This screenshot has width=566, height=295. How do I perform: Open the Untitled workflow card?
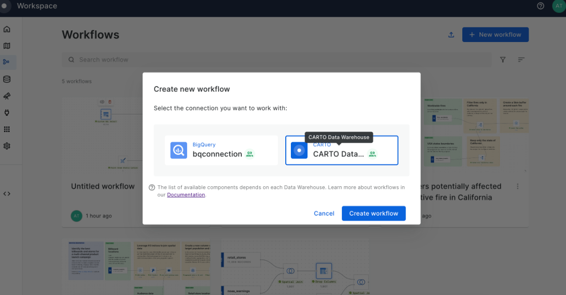102,162
